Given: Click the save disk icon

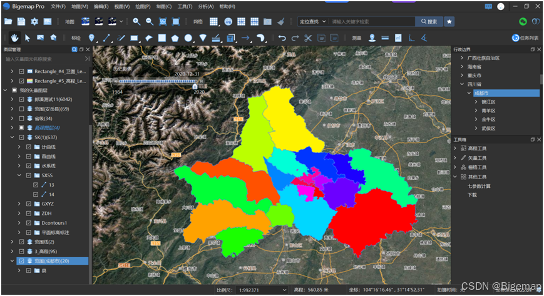Looking at the screenshot, I should 21,21.
